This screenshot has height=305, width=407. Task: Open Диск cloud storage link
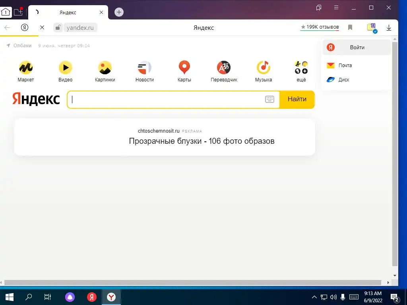point(338,79)
